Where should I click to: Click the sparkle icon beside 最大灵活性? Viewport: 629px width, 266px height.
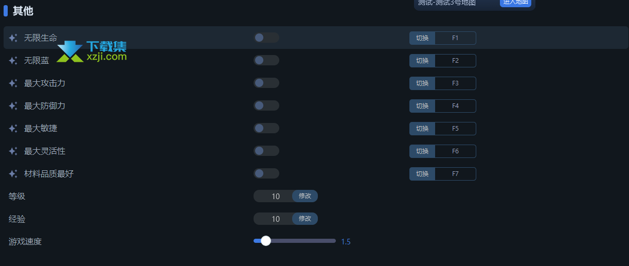(13, 151)
